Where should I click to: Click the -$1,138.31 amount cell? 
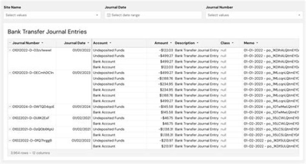(165, 129)
